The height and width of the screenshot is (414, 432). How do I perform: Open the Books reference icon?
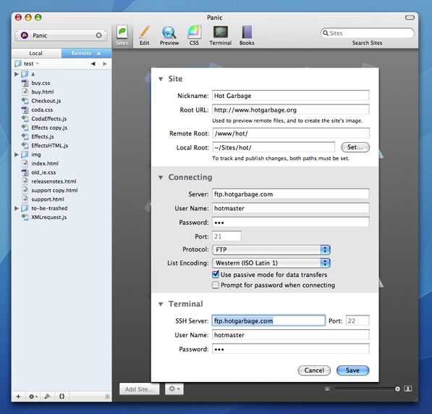(x=247, y=36)
